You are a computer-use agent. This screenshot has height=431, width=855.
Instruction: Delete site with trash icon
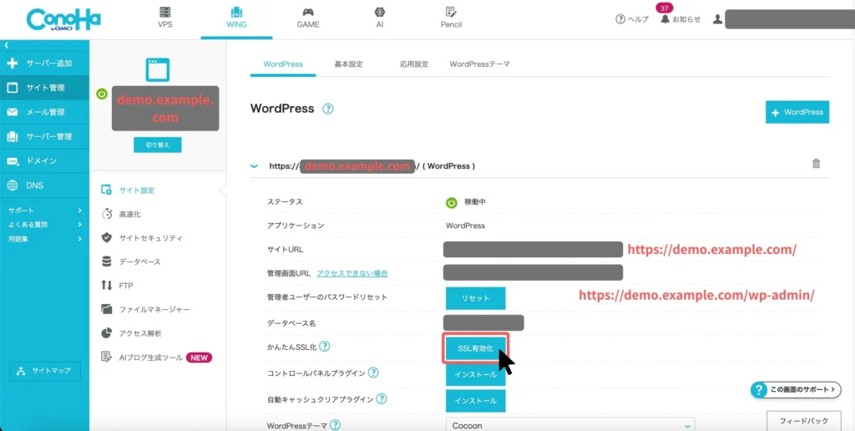pyautogui.click(x=817, y=163)
